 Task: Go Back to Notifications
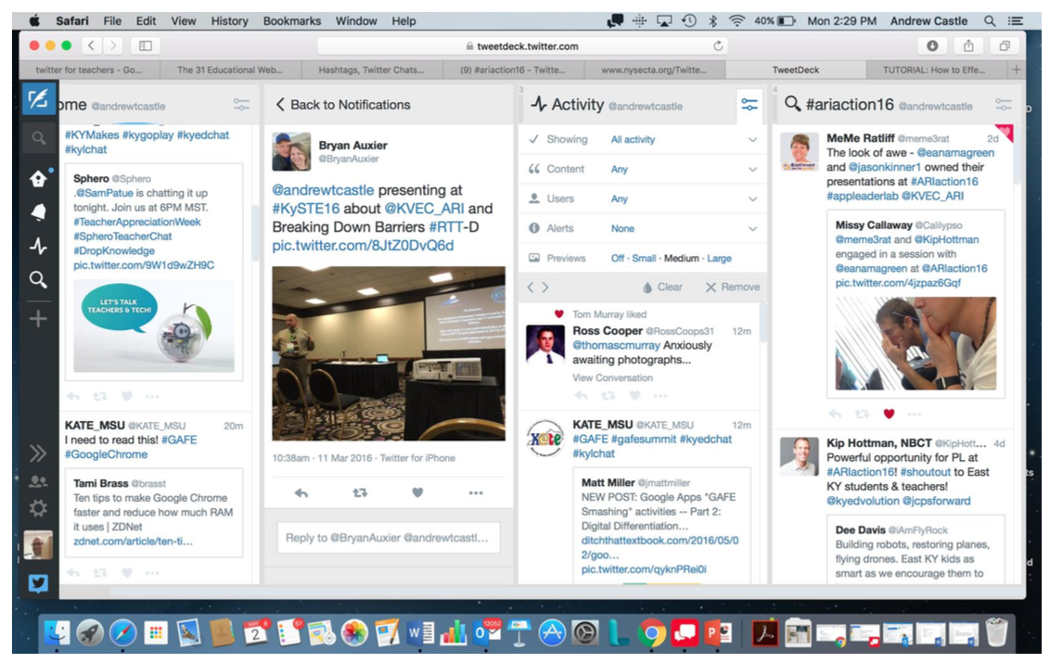click(343, 105)
